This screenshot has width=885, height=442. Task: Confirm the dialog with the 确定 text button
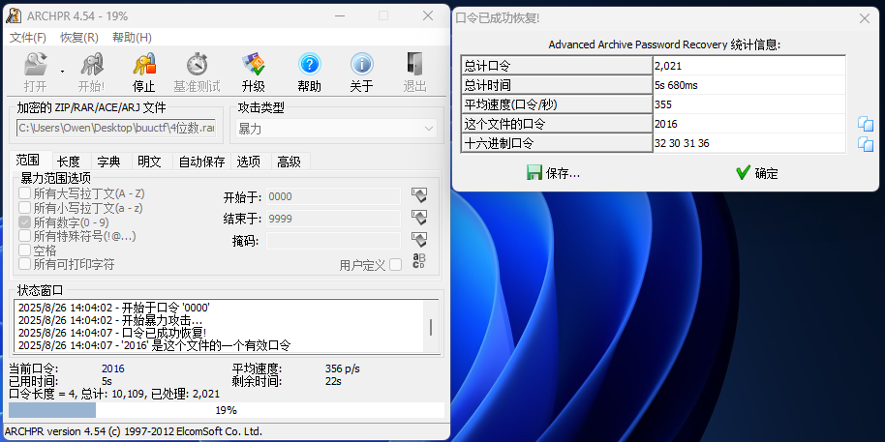pyautogui.click(x=767, y=174)
